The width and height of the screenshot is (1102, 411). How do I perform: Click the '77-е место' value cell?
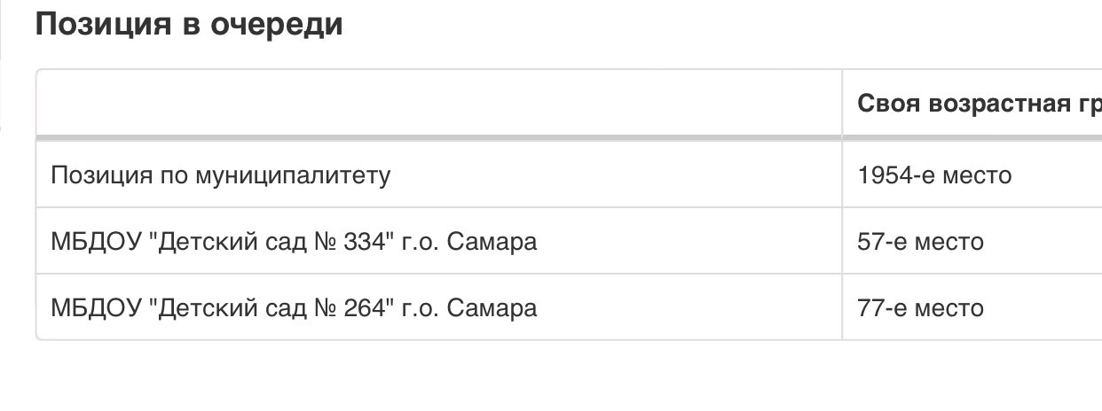click(x=972, y=307)
